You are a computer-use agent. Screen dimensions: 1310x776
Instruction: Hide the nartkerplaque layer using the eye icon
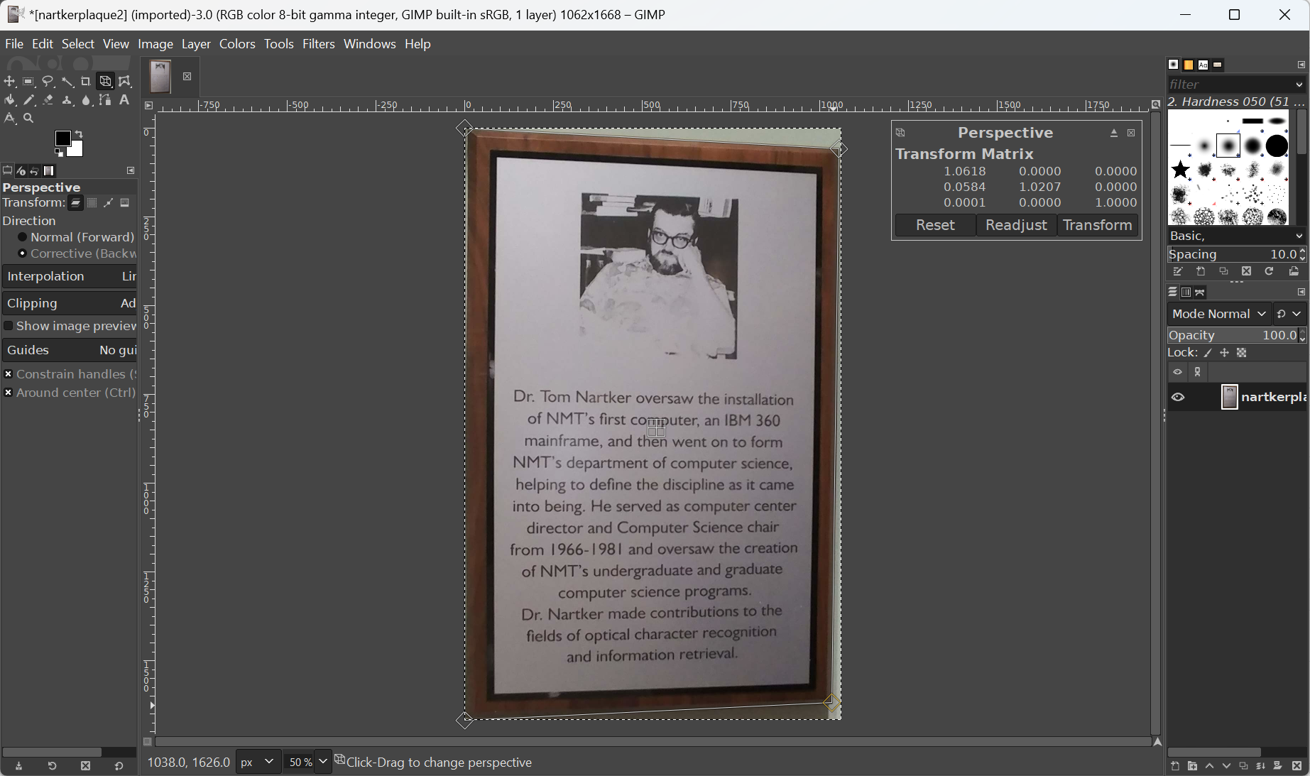pos(1178,398)
